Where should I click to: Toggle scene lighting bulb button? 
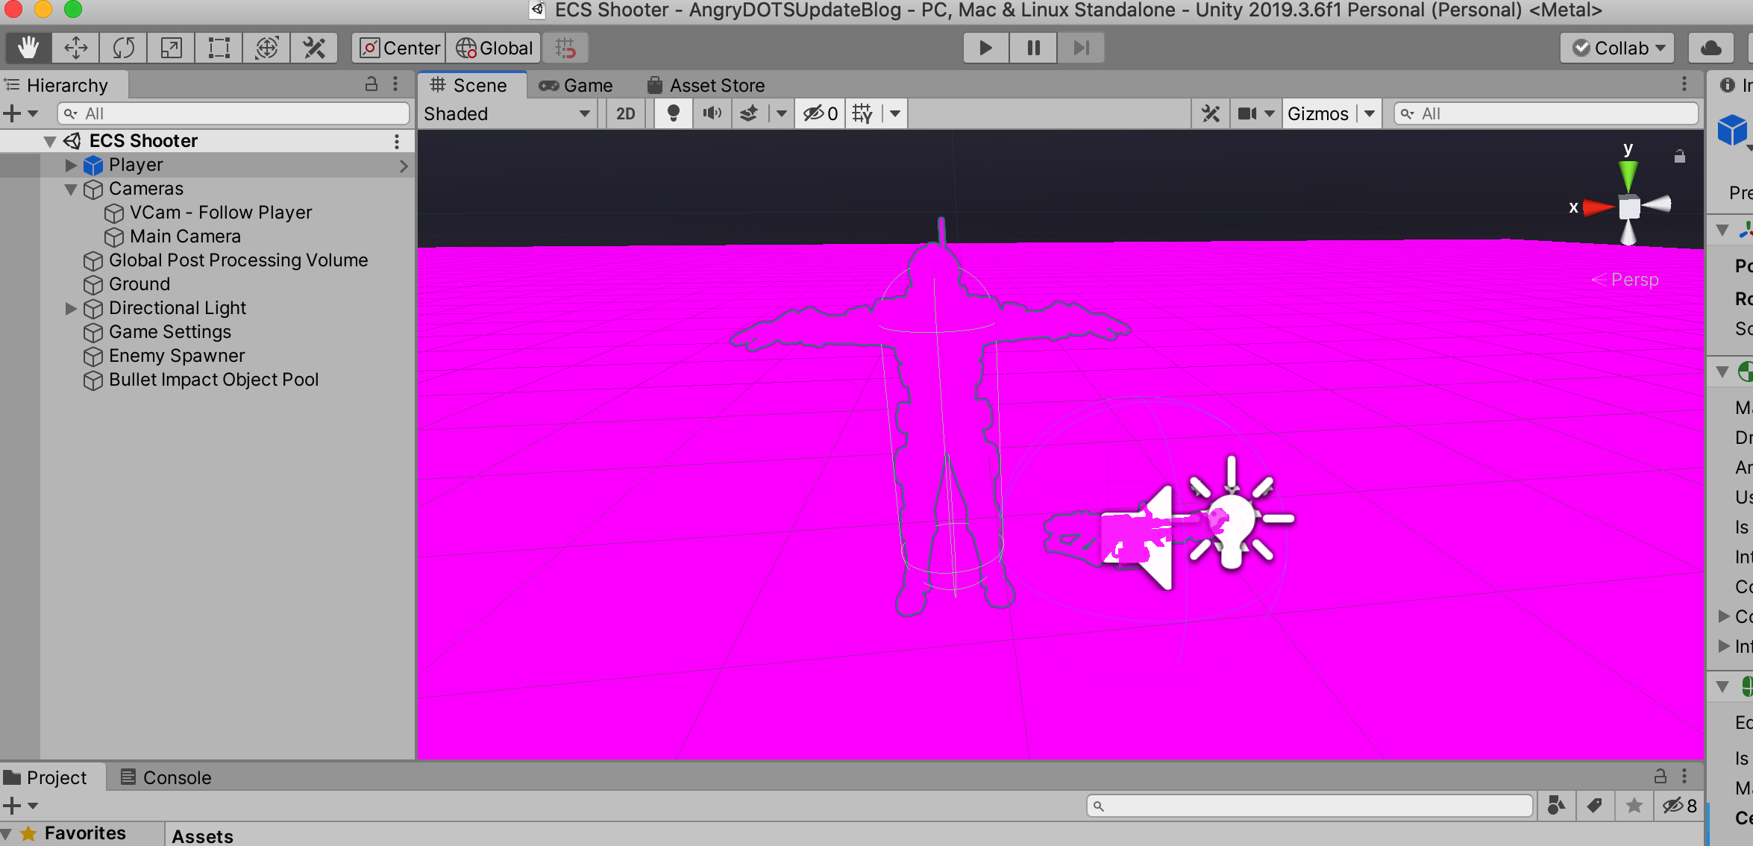673,114
